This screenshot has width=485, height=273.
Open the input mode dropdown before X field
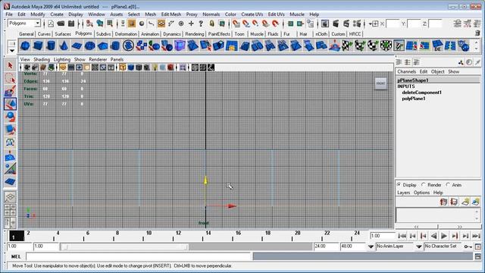(x=374, y=24)
